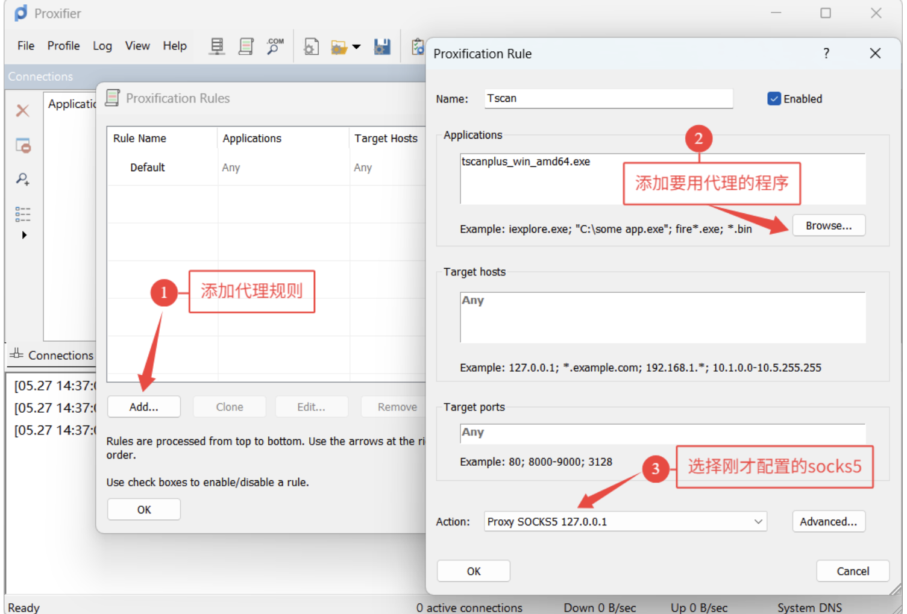Open the Action dropdown for proxy selection
This screenshot has width=907, height=614.
(626, 522)
